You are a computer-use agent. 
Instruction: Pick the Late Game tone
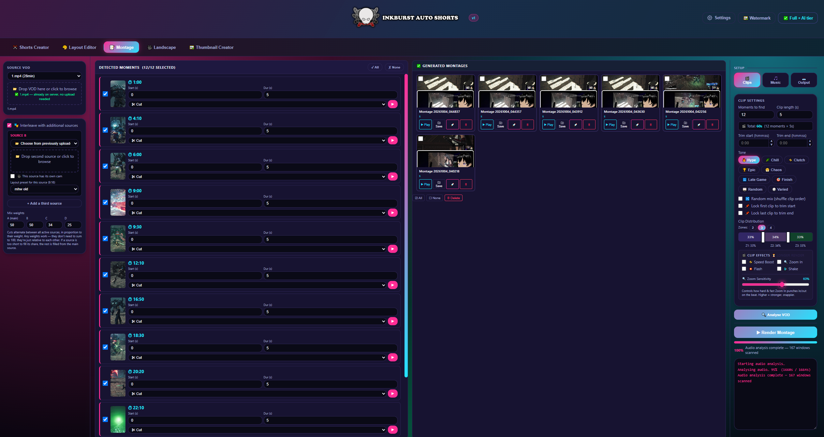[x=754, y=180]
